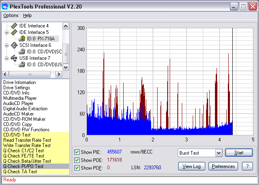Image resolution: width=259 pixels, height=185 pixels.
Task: Close the PlexTools Professional window
Action: (x=253, y=6)
